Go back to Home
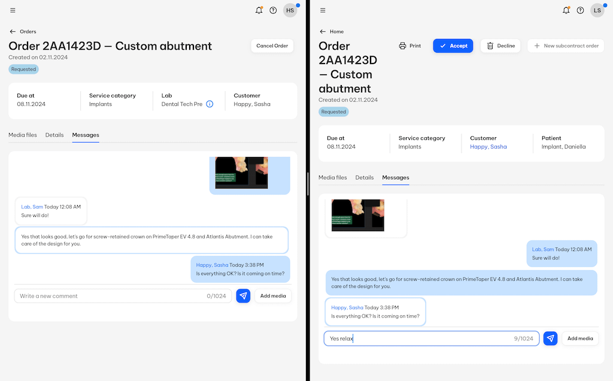The width and height of the screenshot is (613, 381). (x=331, y=32)
